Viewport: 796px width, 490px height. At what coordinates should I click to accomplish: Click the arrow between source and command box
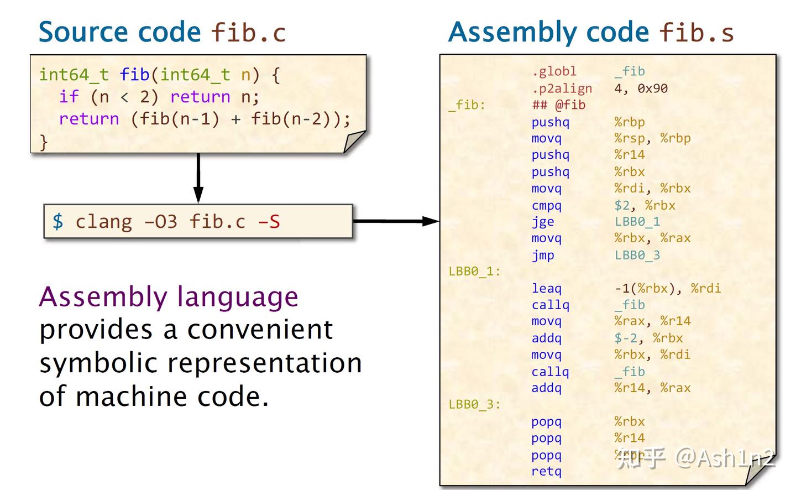[x=197, y=177]
